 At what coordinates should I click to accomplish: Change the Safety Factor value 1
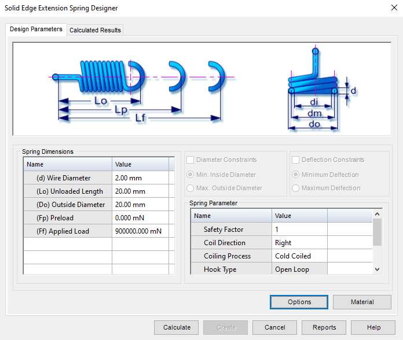point(299,229)
